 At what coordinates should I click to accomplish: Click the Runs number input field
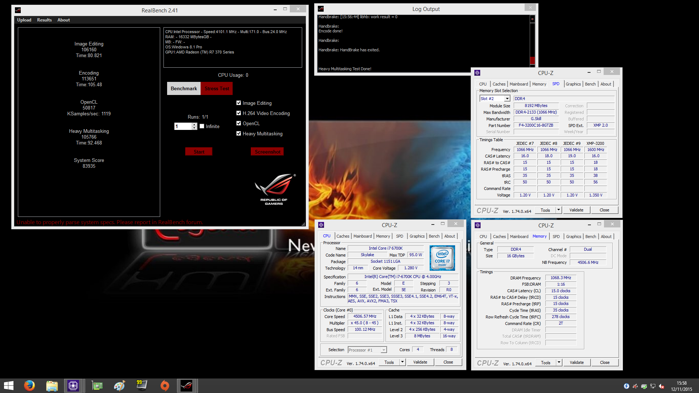point(183,126)
